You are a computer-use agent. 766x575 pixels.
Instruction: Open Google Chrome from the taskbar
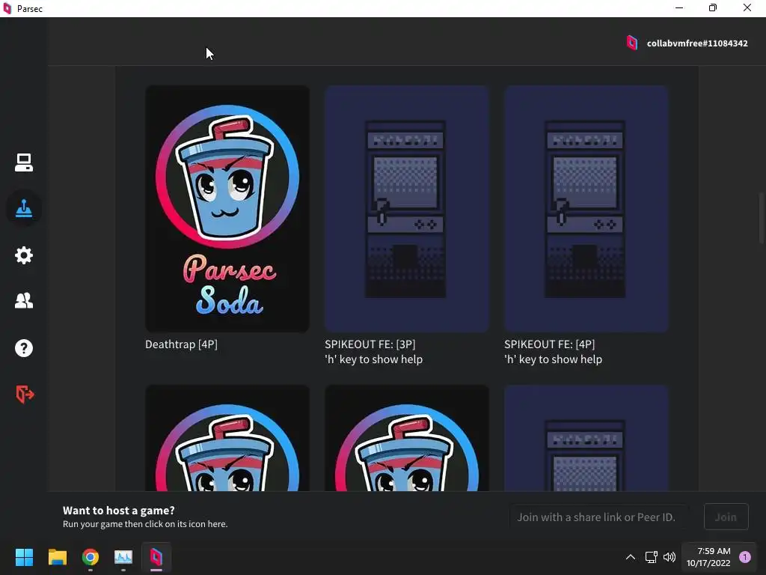pos(91,557)
